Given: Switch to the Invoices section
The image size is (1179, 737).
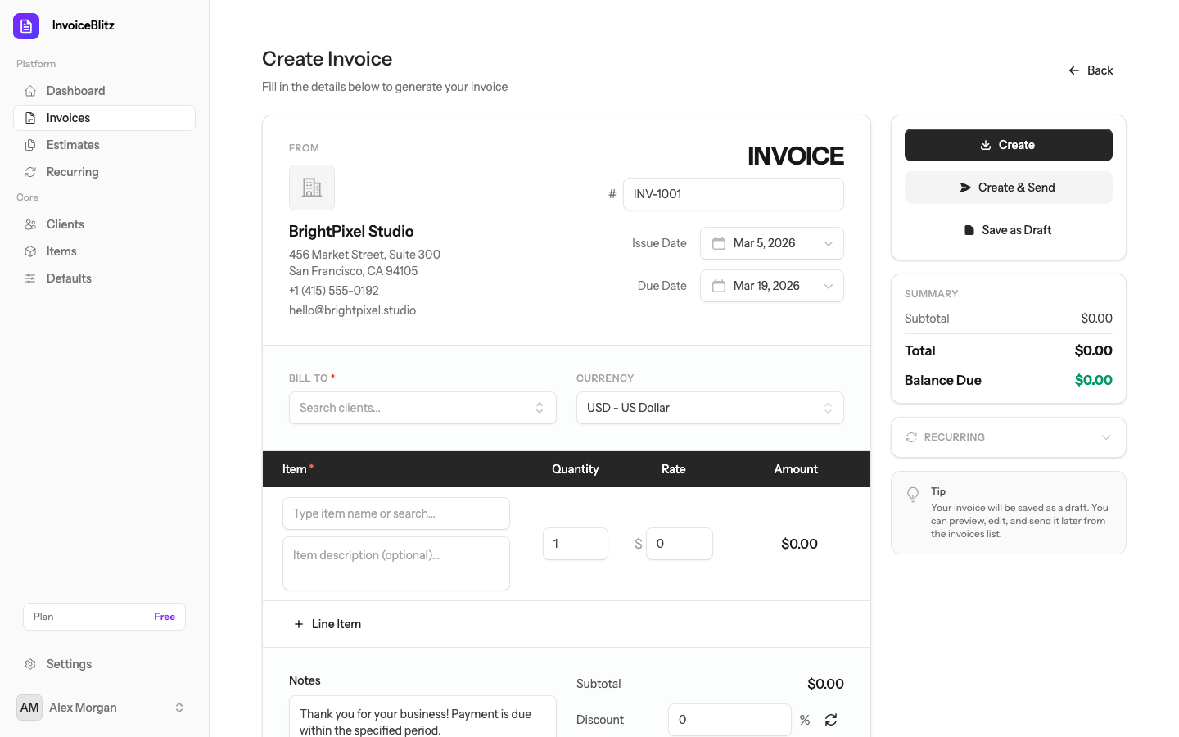Looking at the screenshot, I should coord(68,117).
